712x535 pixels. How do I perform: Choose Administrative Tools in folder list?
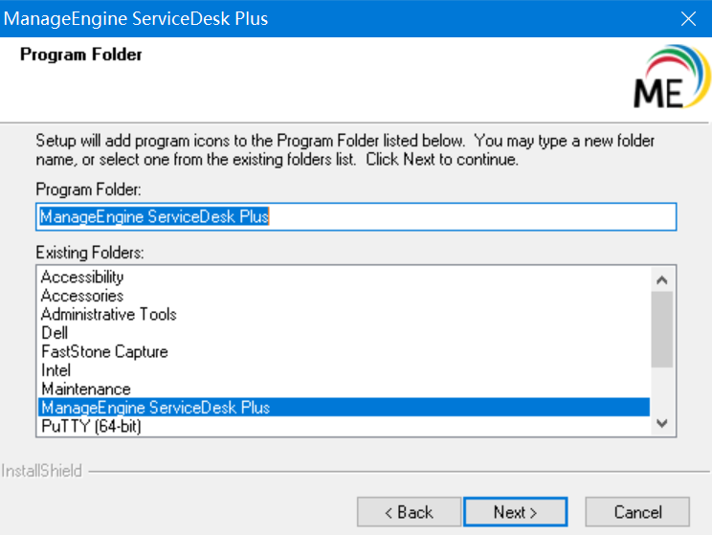point(108,315)
